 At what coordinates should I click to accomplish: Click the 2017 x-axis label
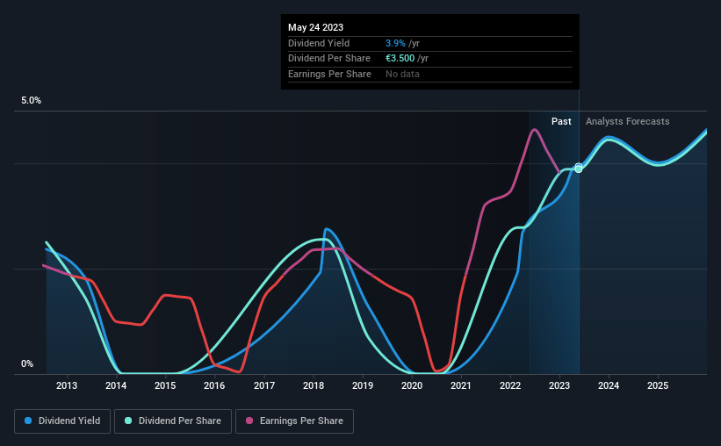tap(264, 385)
